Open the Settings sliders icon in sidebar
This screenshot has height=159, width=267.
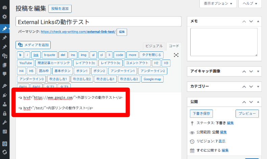5,131
